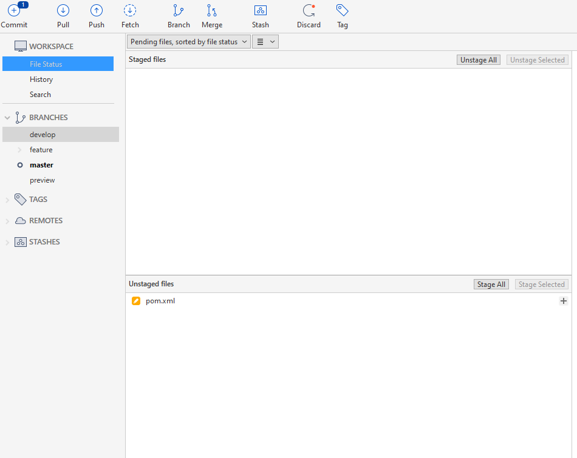The width and height of the screenshot is (577, 458).
Task: Click the WORKSPACE heading text
Action: coord(52,46)
